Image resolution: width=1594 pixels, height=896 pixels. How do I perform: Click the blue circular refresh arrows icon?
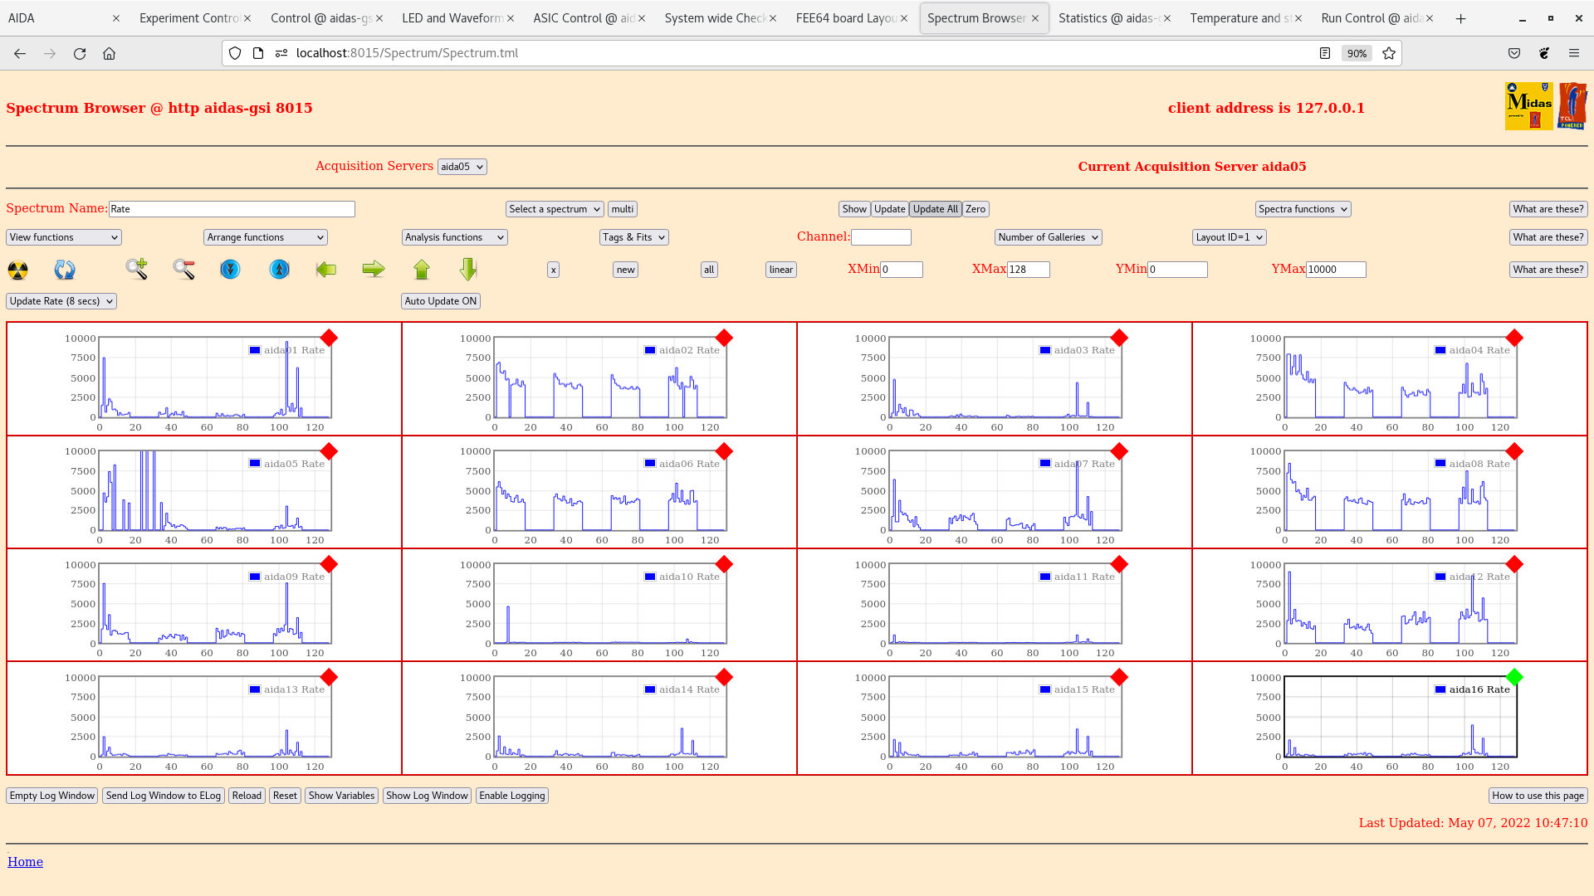click(x=65, y=270)
